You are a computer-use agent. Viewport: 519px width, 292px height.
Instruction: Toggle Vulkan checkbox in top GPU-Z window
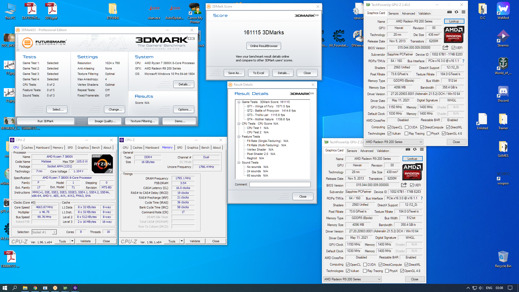(x=389, y=134)
